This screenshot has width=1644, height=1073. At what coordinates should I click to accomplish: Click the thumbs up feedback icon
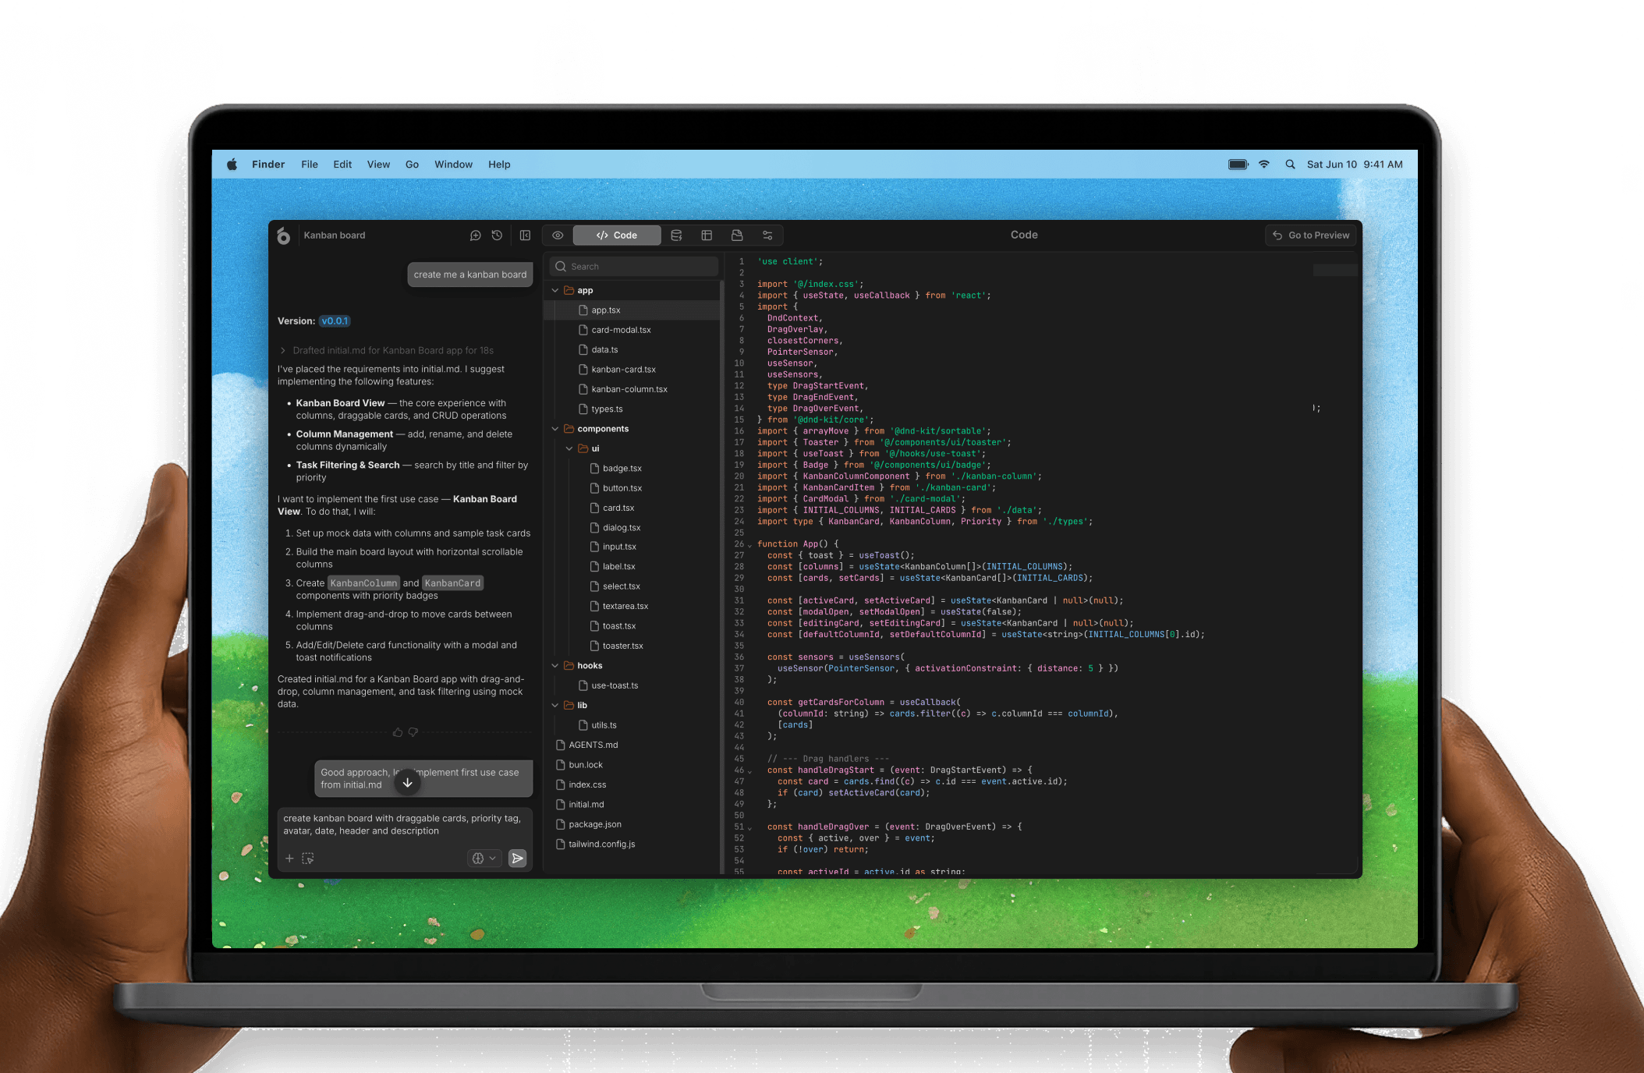point(398,732)
